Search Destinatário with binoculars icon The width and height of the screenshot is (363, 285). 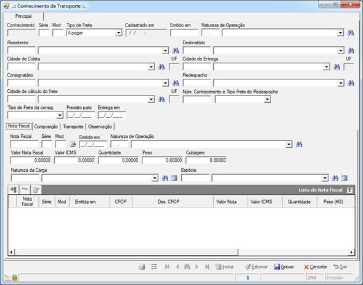click(x=351, y=50)
